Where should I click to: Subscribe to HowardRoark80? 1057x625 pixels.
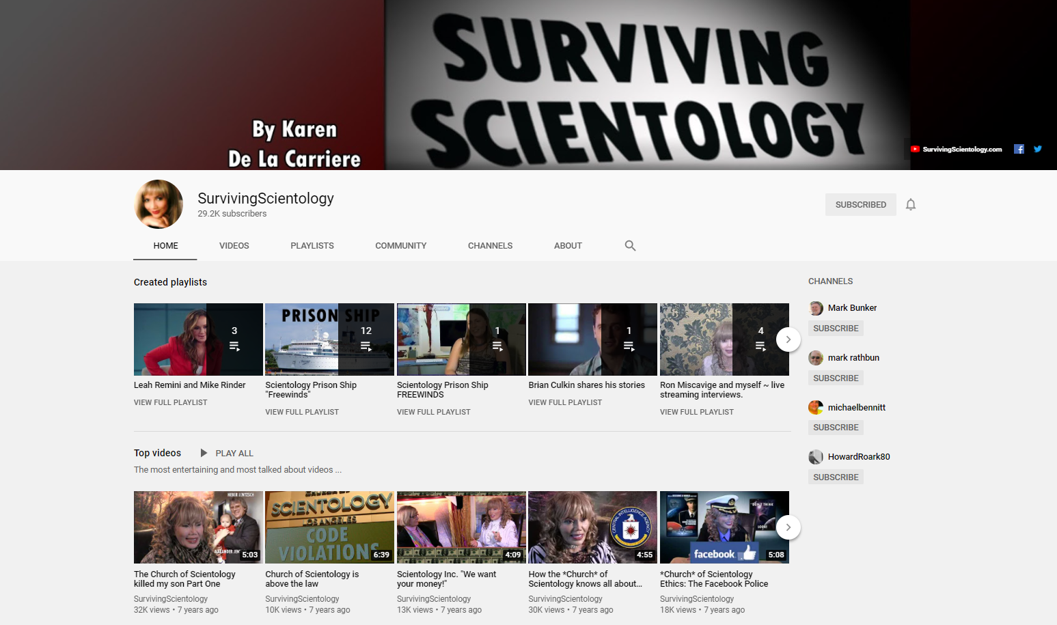click(x=836, y=477)
